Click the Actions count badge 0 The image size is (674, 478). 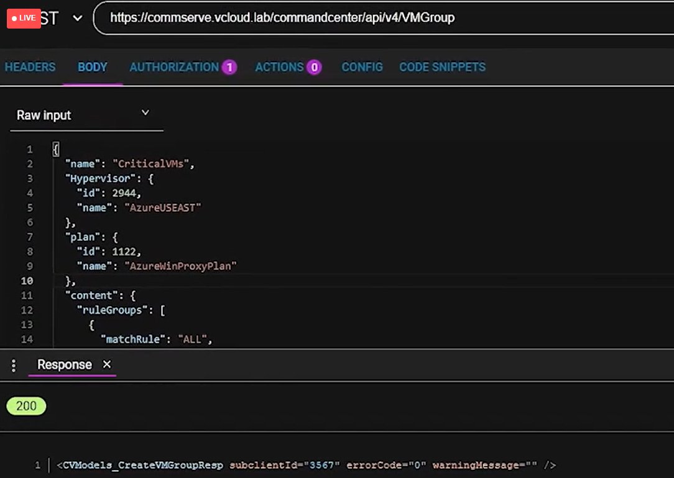[314, 68]
